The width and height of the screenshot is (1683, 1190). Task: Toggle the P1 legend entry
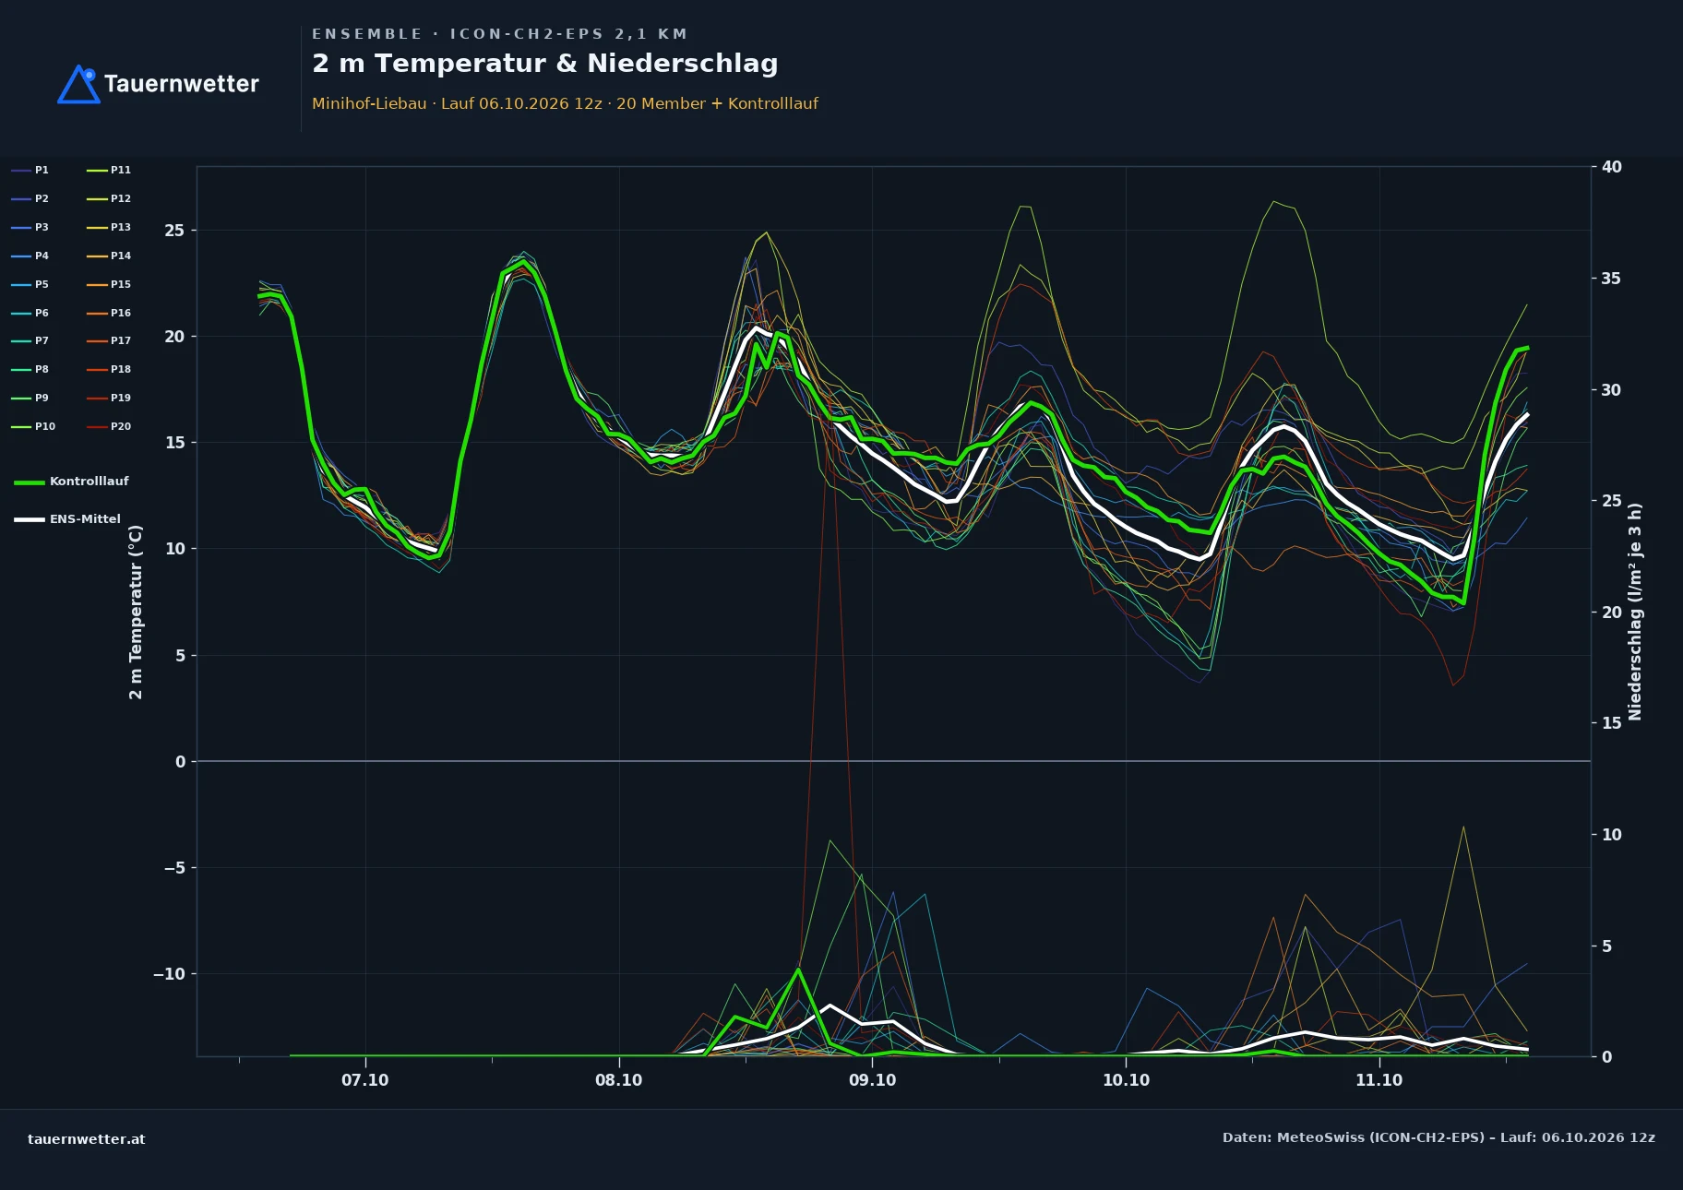pyautogui.click(x=30, y=170)
